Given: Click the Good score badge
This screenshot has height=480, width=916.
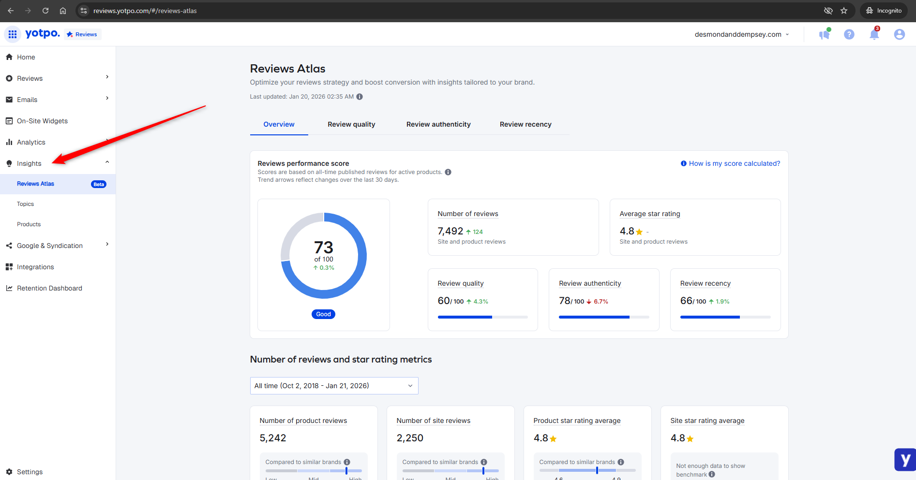Looking at the screenshot, I should pyautogui.click(x=324, y=314).
